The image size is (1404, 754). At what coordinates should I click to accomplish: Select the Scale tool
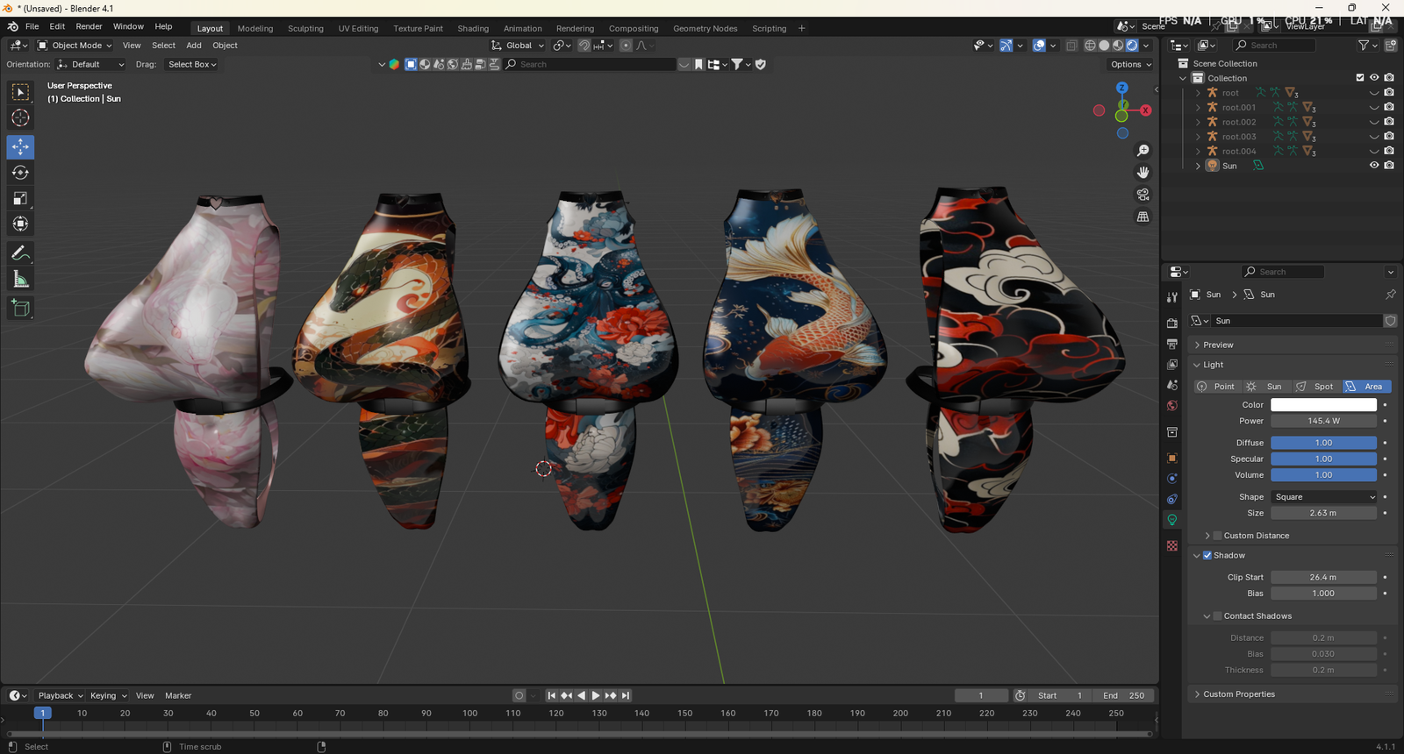coord(20,198)
